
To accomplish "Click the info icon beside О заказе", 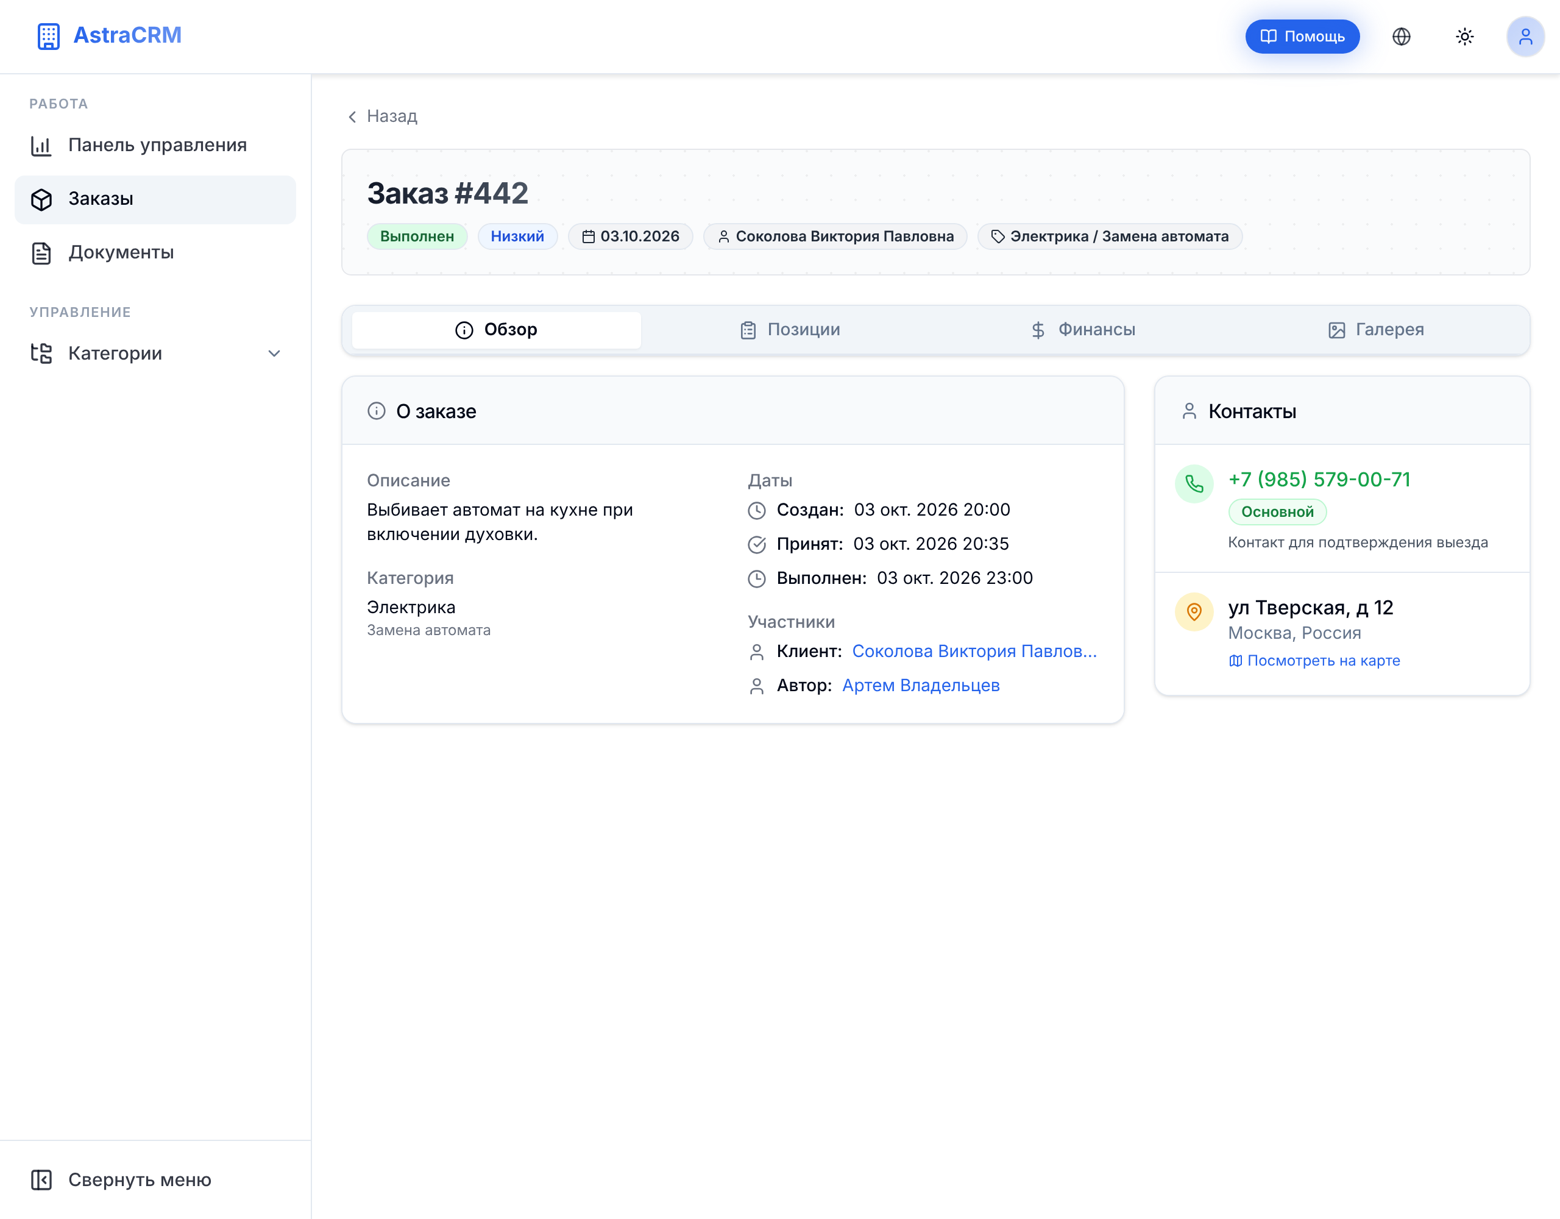I will point(377,411).
